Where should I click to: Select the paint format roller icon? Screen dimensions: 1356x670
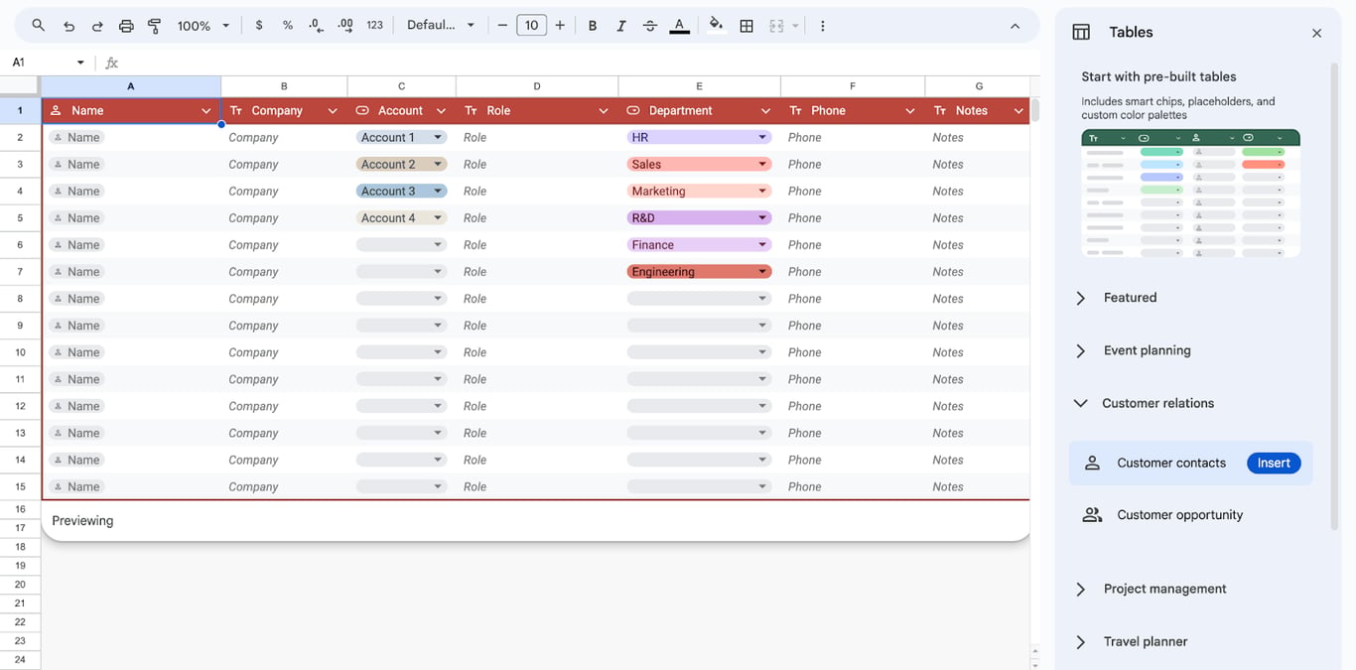155,26
